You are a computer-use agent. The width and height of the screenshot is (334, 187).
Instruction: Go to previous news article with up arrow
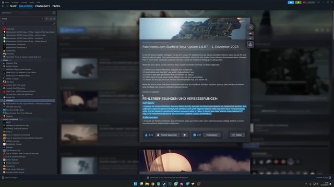250,33
